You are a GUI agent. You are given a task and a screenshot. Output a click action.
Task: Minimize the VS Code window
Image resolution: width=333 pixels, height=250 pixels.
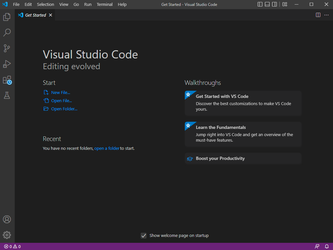(296, 4)
